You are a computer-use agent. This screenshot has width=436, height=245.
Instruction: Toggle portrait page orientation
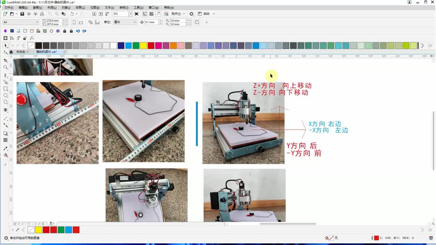(x=74, y=22)
